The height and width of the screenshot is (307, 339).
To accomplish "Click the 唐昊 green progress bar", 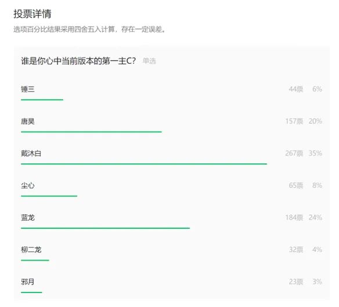I will 91,132.
